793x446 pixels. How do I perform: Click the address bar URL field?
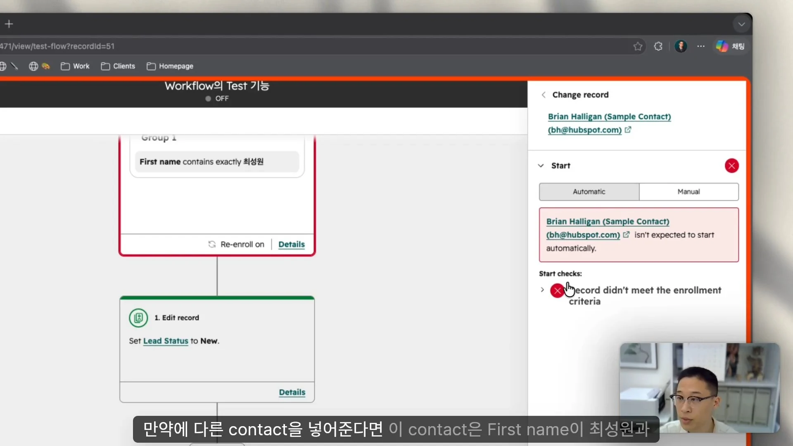314,46
